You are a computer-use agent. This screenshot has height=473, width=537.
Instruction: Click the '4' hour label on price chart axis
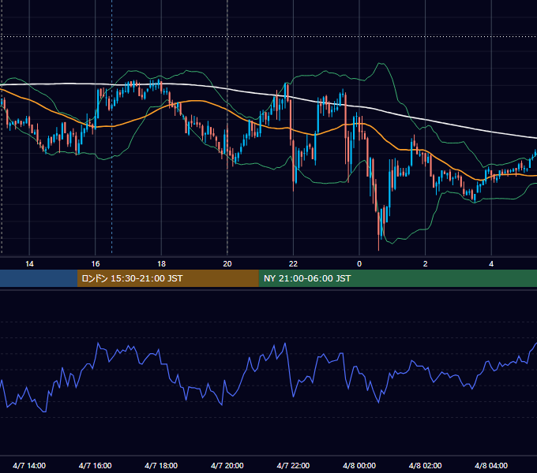pyautogui.click(x=491, y=264)
